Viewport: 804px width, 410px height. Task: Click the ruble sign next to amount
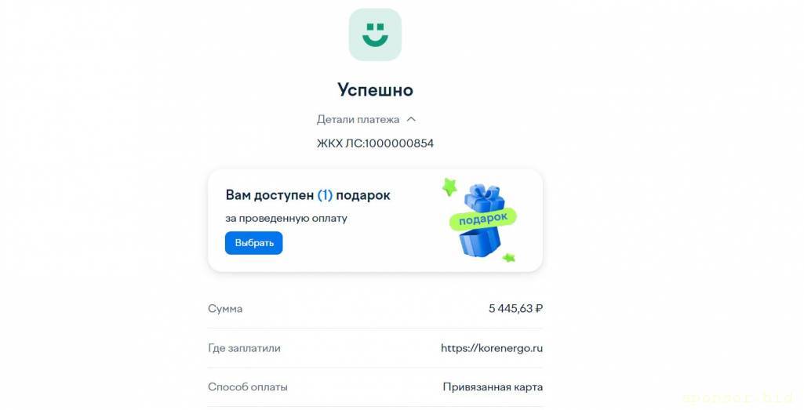538,309
